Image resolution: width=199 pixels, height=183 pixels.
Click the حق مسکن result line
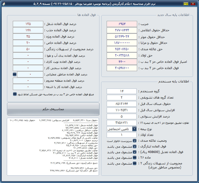click(x=84, y=168)
